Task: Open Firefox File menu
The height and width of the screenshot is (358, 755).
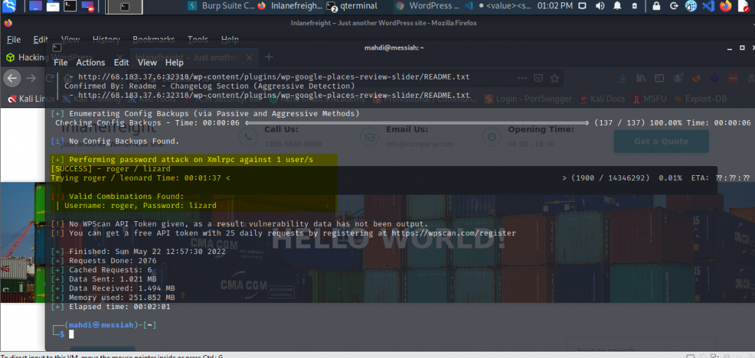Action: coord(13,39)
